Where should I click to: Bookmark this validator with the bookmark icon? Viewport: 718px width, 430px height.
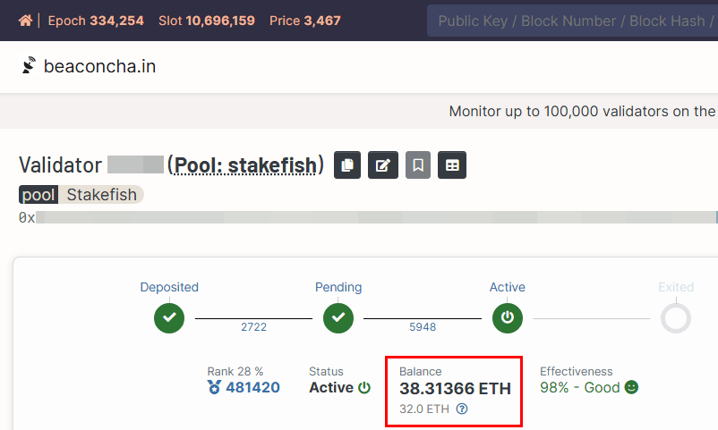[418, 164]
